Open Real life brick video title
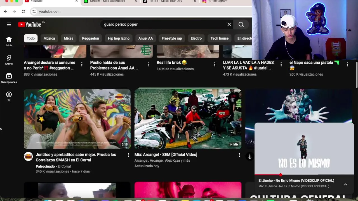 click(172, 63)
